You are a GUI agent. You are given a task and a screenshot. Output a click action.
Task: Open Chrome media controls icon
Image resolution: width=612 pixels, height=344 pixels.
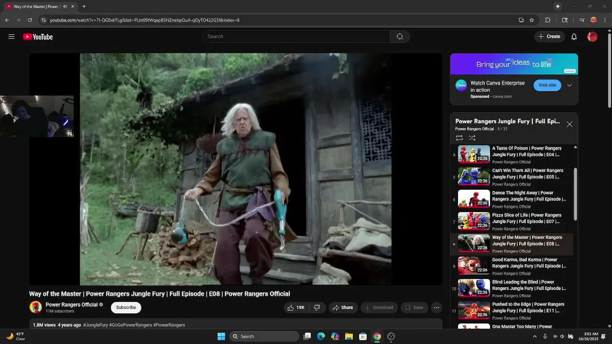581,20
